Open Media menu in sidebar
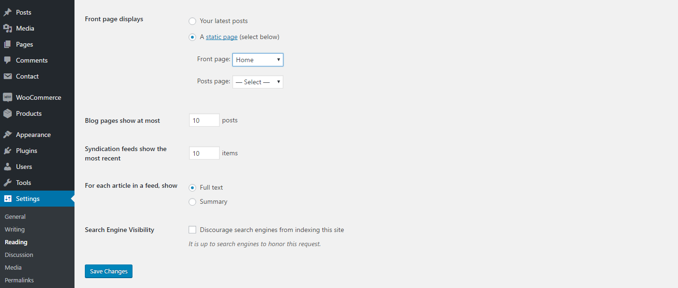678x288 pixels. pyautogui.click(x=25, y=28)
